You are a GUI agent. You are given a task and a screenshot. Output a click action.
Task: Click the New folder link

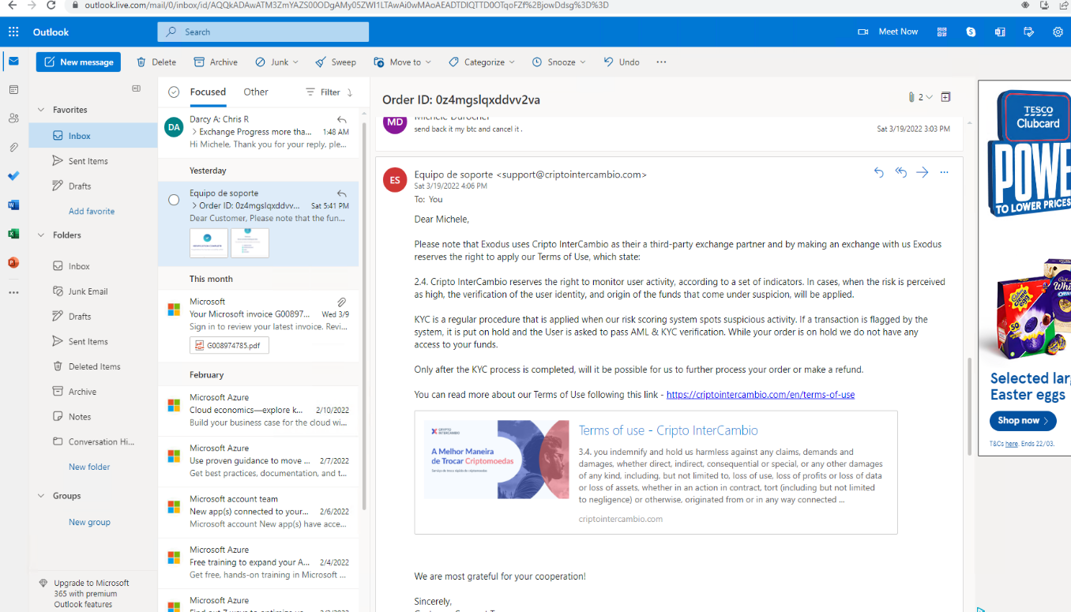click(89, 467)
